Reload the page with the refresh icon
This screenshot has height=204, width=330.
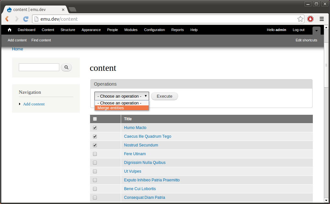point(26,19)
